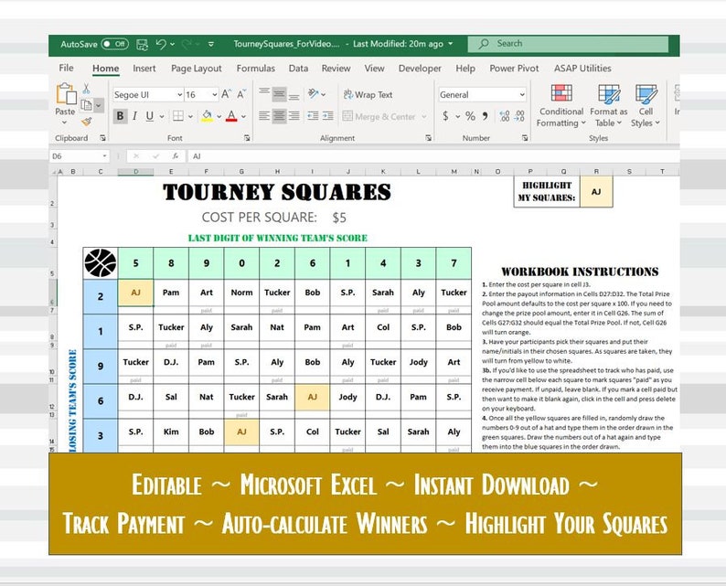Click the Paste clipboard icon
This screenshot has width=726, height=586.
point(66,93)
